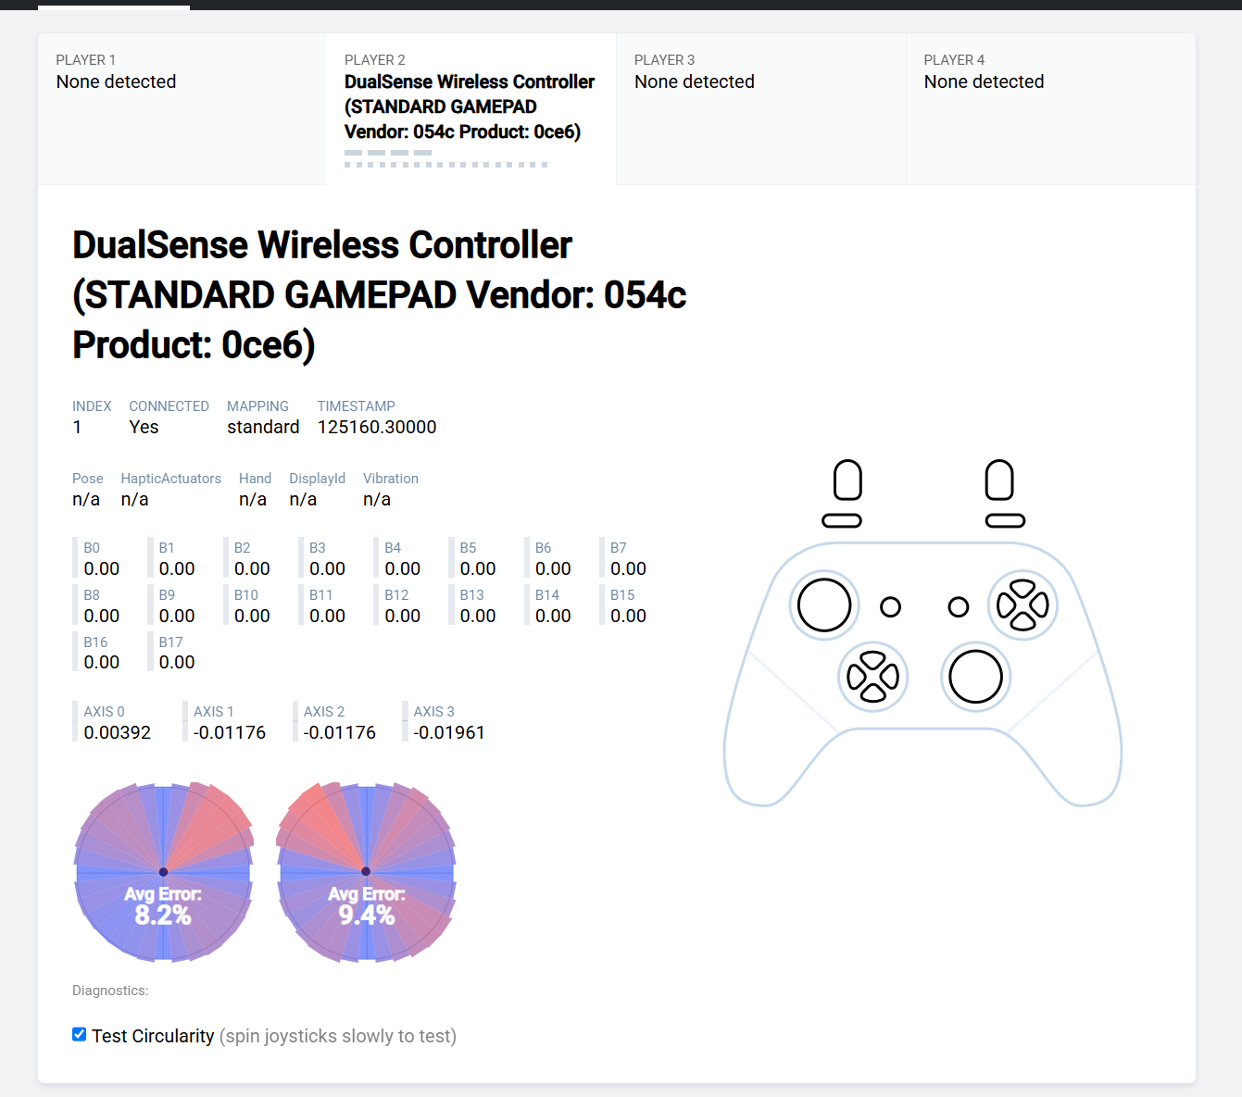Click the B14 button value
This screenshot has width=1242, height=1097.
pyautogui.click(x=553, y=616)
